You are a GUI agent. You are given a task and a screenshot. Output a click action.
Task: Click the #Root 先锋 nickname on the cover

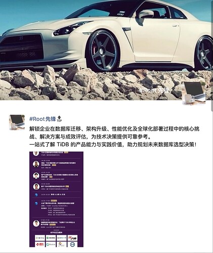pos(154,91)
